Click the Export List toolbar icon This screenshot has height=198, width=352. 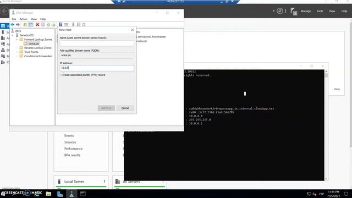point(53,24)
